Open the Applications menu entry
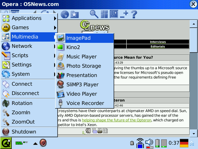This screenshot has width=198, height=149. [29, 18]
